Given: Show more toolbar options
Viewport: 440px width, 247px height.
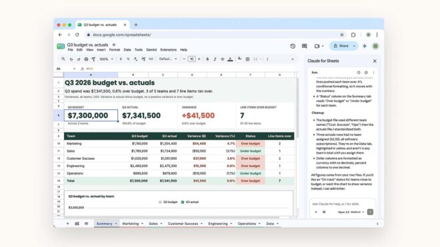Looking at the screenshot, I should click(267, 59).
